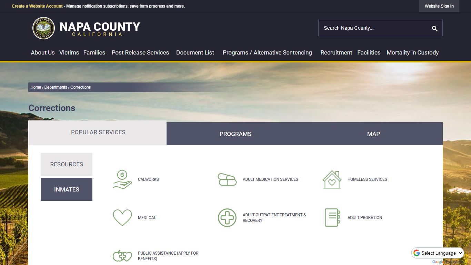Open the CALWORKS text link

(148, 179)
